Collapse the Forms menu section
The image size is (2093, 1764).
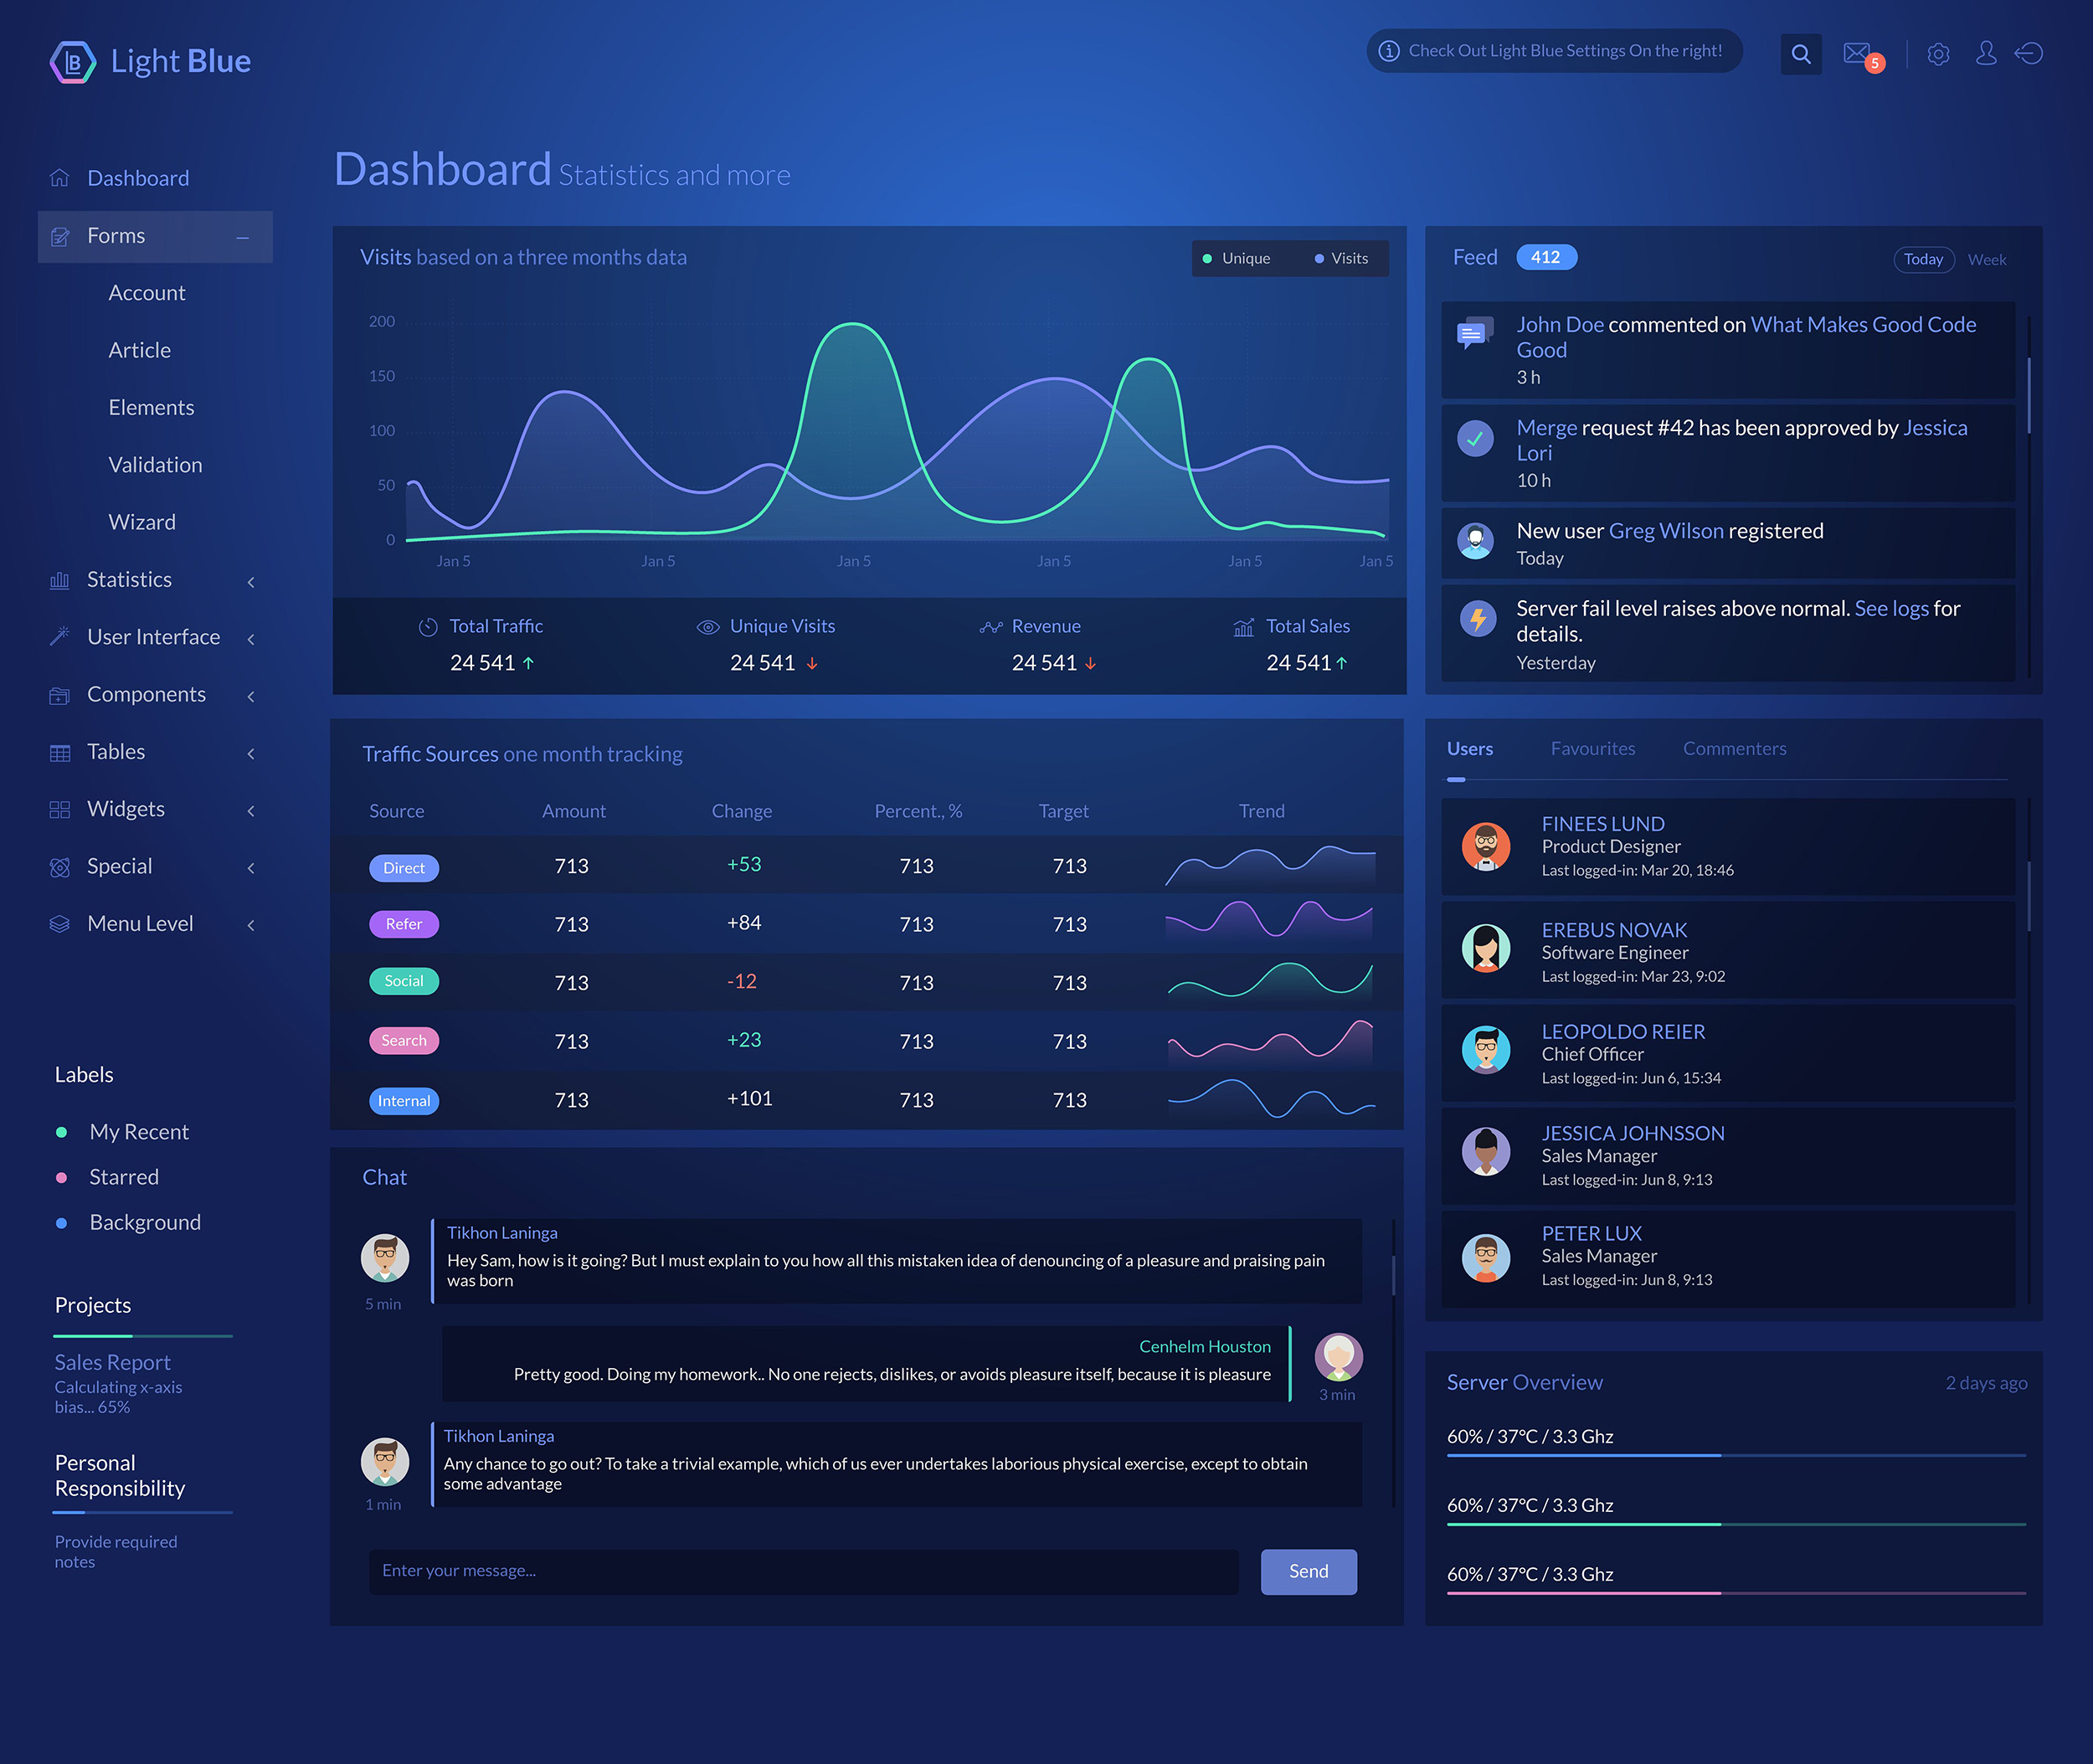(x=242, y=238)
